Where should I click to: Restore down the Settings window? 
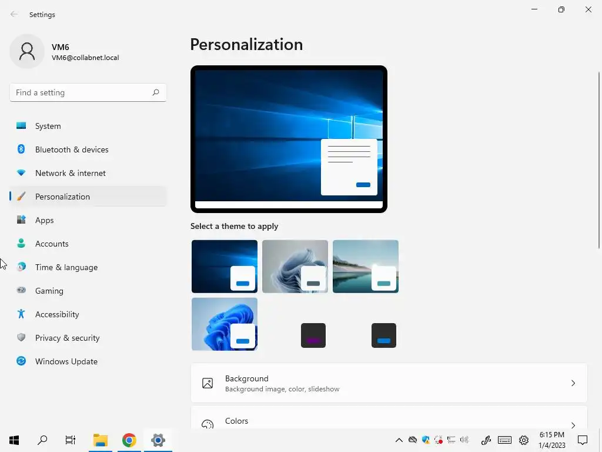pos(561,9)
